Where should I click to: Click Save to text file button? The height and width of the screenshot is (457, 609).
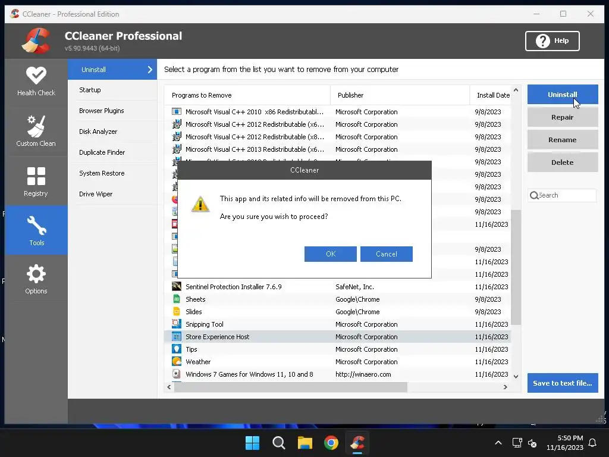(x=563, y=383)
